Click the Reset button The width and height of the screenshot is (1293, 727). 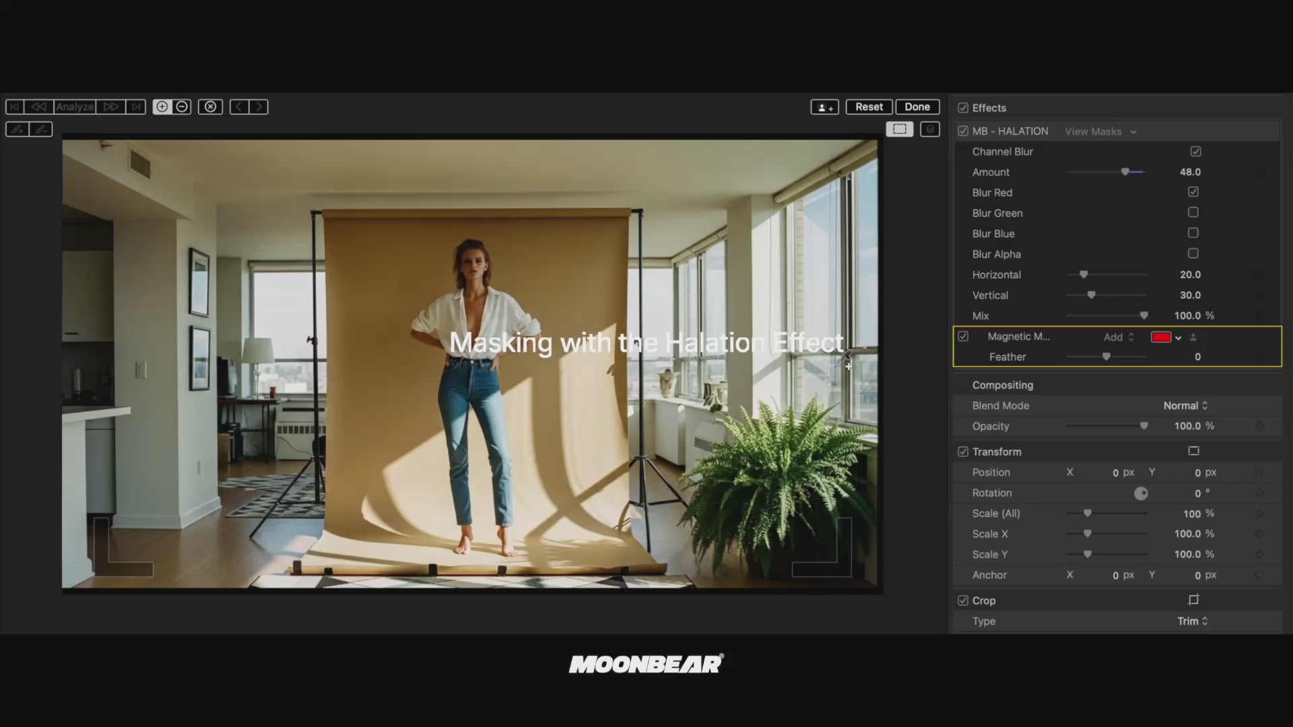point(869,107)
